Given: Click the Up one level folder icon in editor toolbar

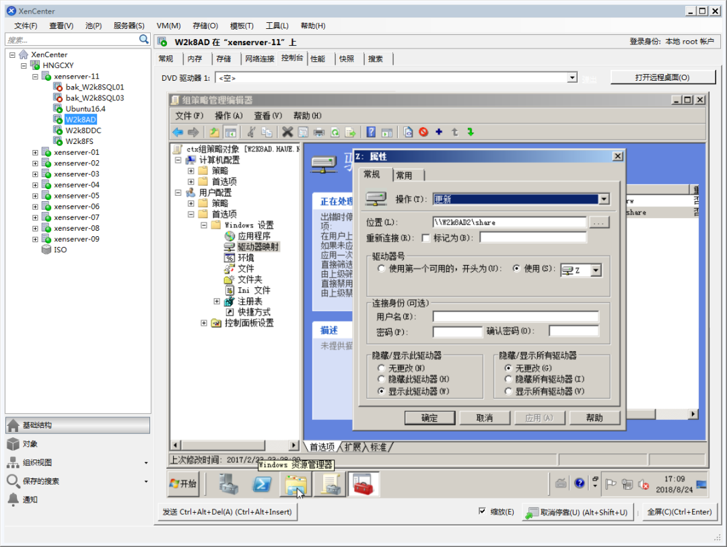Looking at the screenshot, I should [214, 132].
